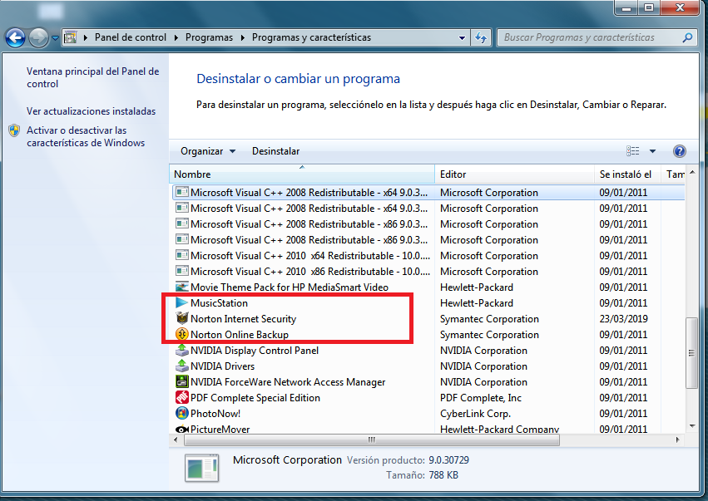This screenshot has height=501, width=708.
Task: Click the NVIDIA Display Control Panel icon
Action: coord(182,350)
